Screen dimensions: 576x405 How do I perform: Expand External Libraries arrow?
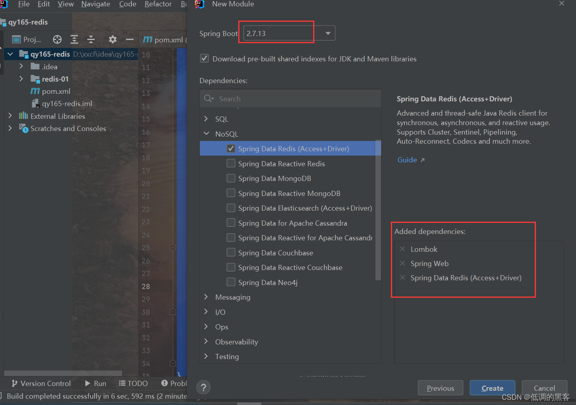point(10,116)
